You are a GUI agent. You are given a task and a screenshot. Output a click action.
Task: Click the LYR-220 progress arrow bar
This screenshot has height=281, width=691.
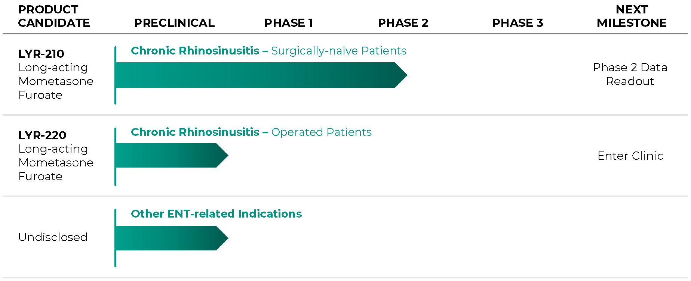pos(172,155)
